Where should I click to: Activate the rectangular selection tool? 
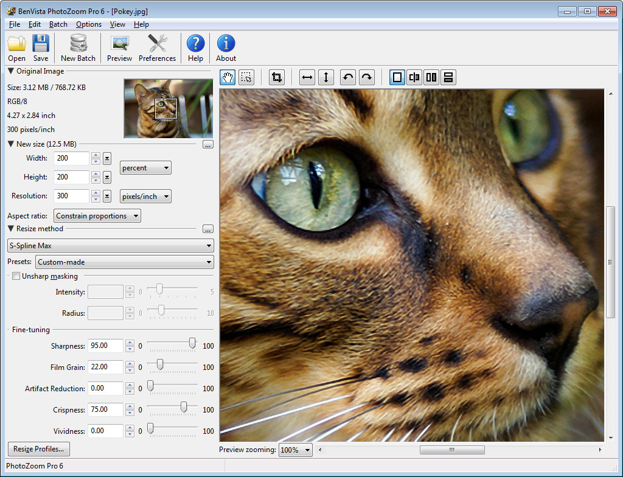point(246,77)
